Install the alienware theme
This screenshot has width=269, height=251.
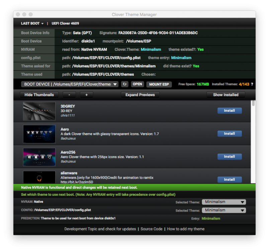coord(230,180)
